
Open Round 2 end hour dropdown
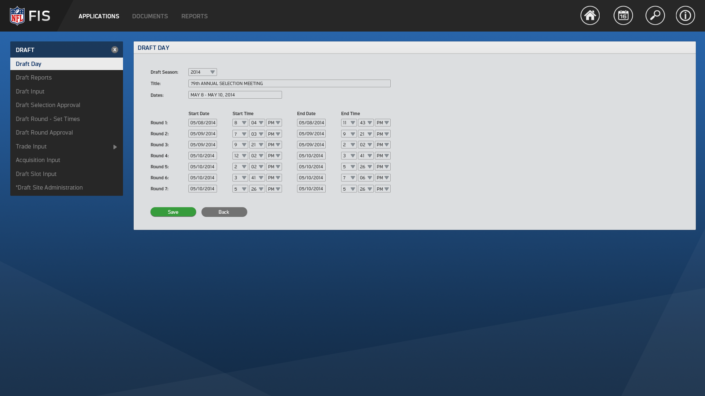tap(349, 134)
